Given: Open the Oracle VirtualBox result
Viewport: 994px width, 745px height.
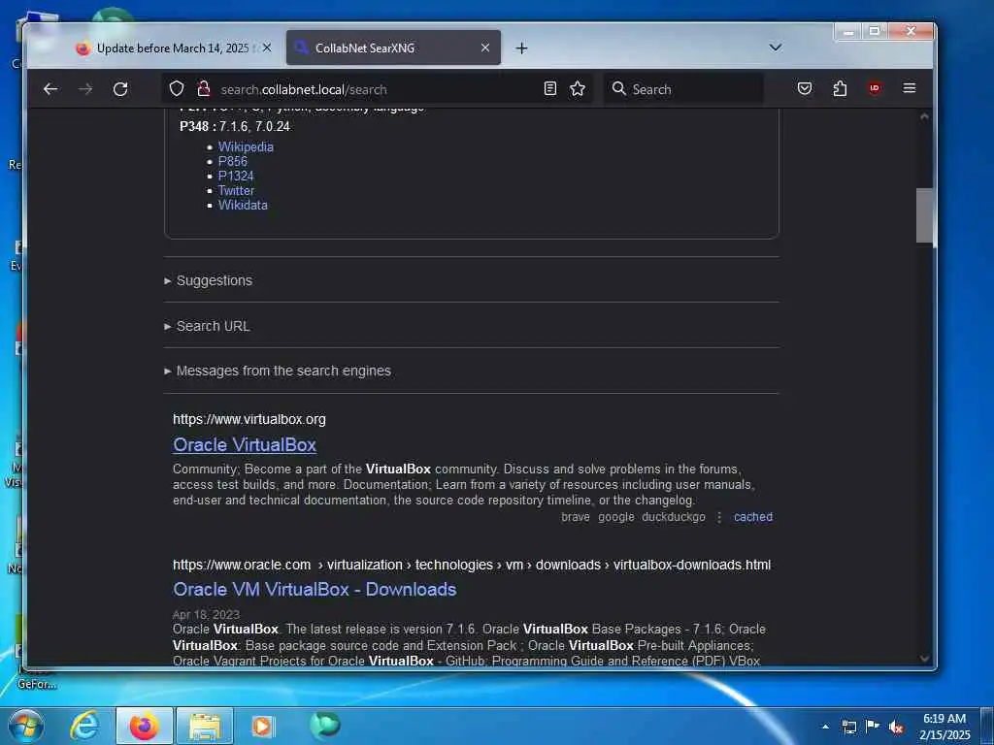Looking at the screenshot, I should click(245, 444).
